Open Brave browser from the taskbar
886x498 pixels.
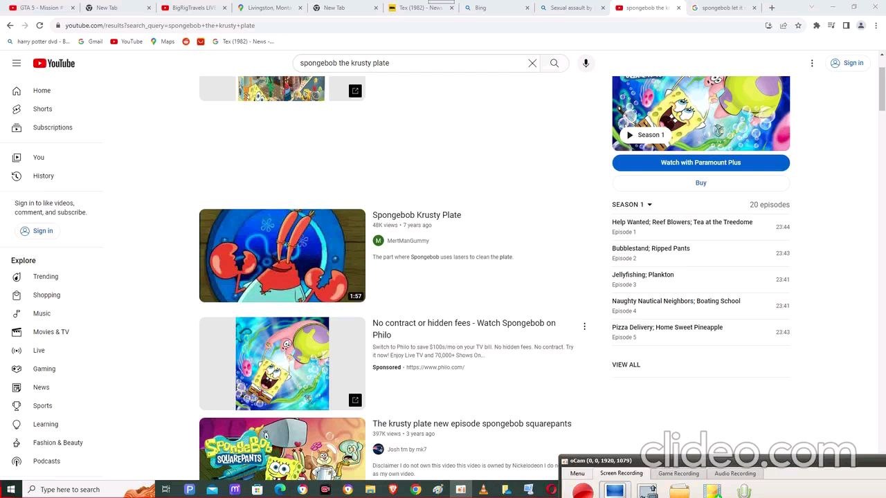pyautogui.click(x=393, y=489)
